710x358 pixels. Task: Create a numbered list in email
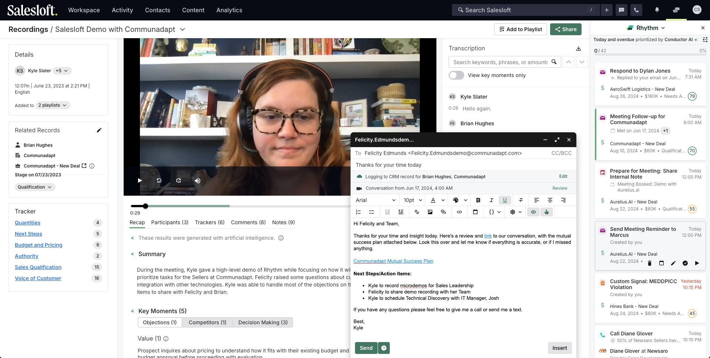(358, 212)
